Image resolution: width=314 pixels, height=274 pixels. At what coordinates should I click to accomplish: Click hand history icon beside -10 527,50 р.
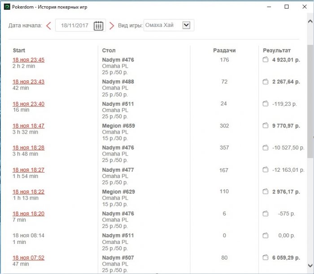pos(265,148)
